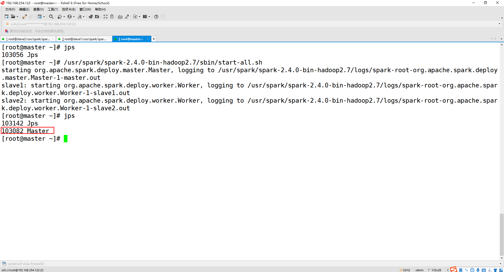
Task: Launch Xftp swirl icon
Action: click(91, 17)
